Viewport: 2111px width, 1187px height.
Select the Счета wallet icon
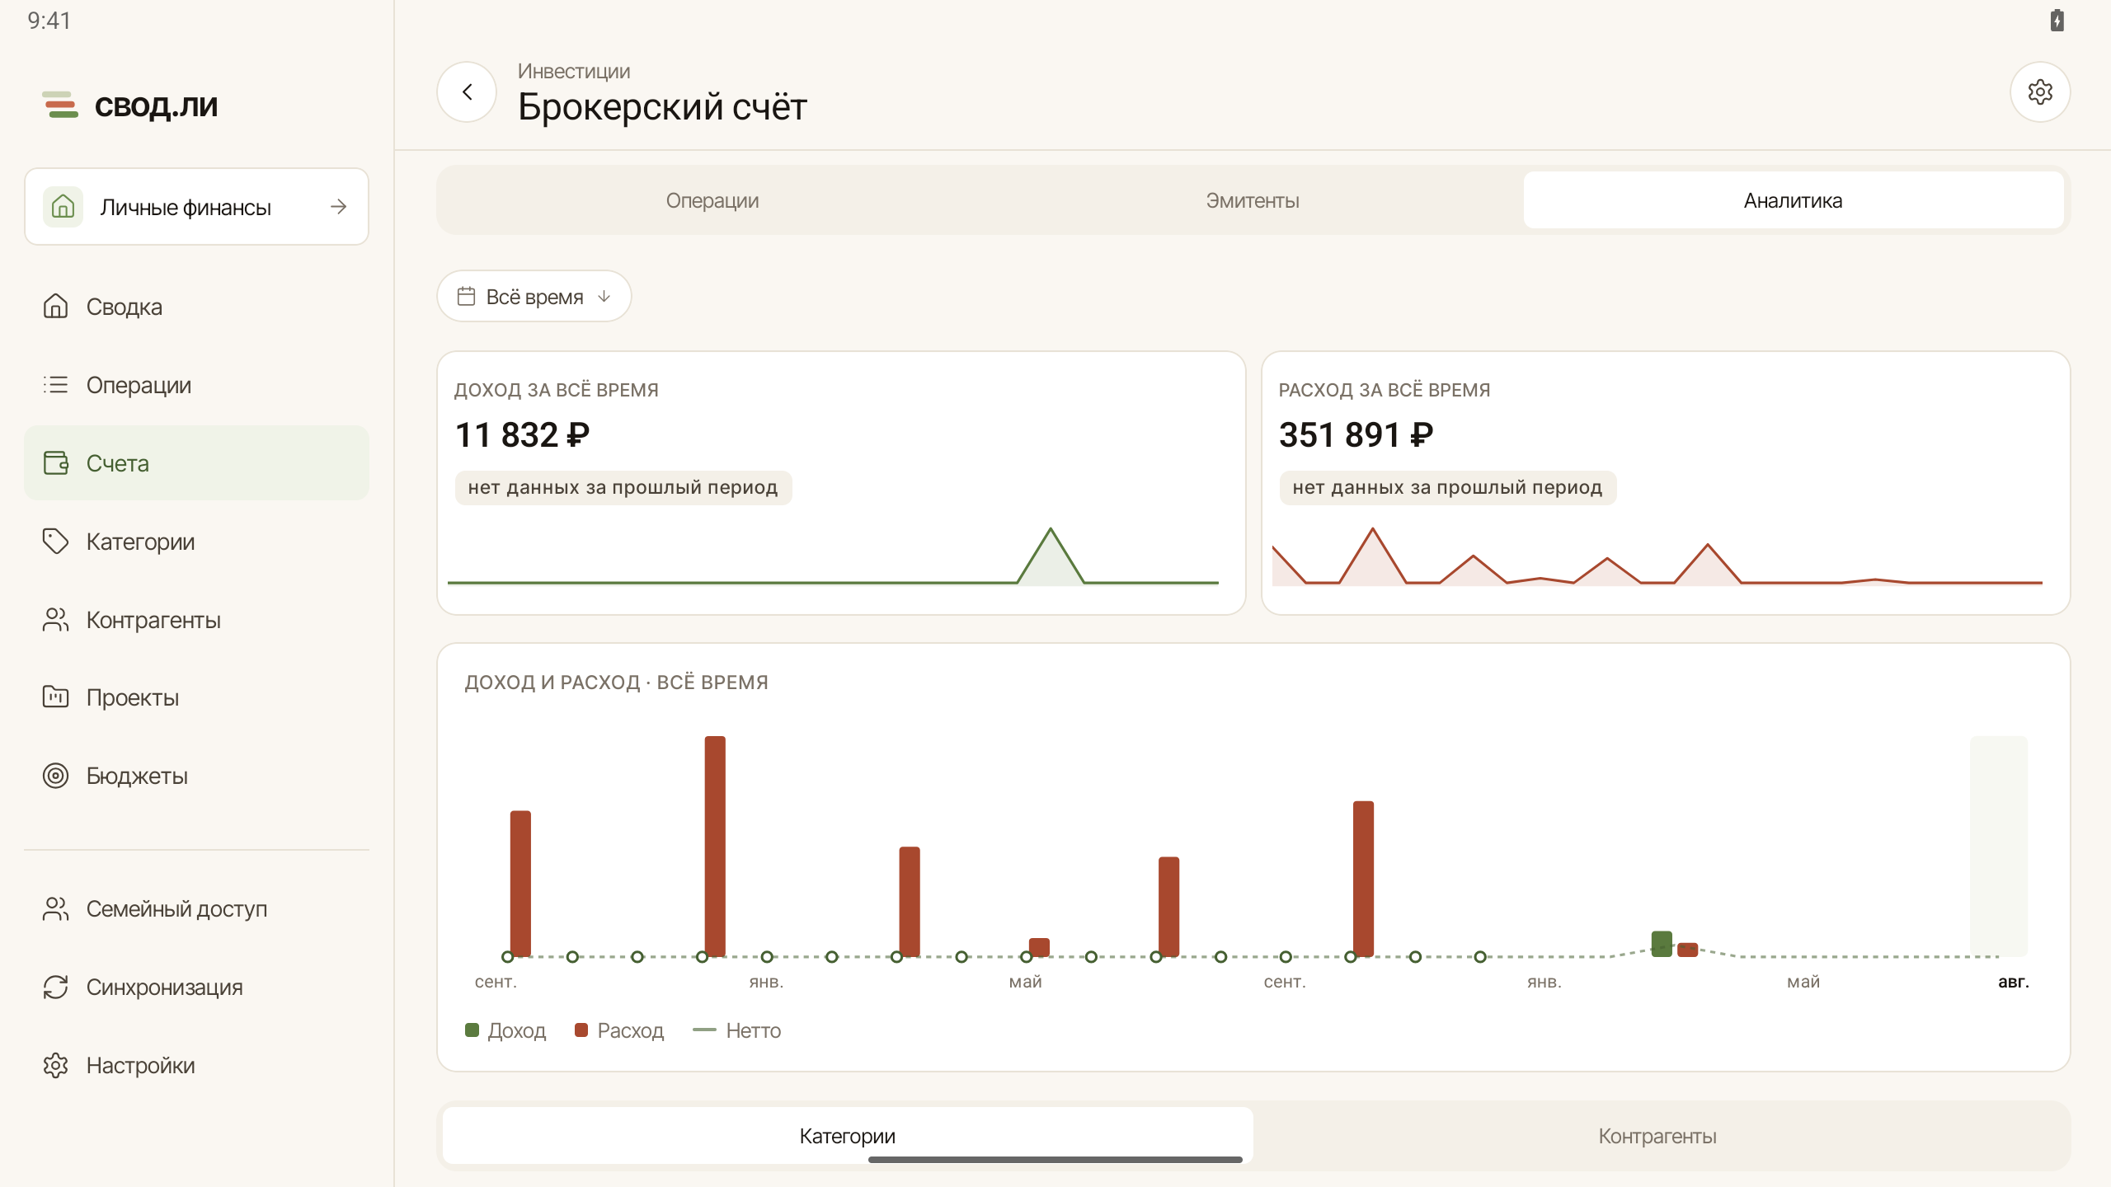click(x=55, y=463)
